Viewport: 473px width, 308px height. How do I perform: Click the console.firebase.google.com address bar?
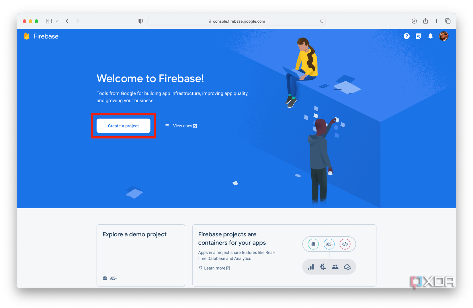point(236,21)
